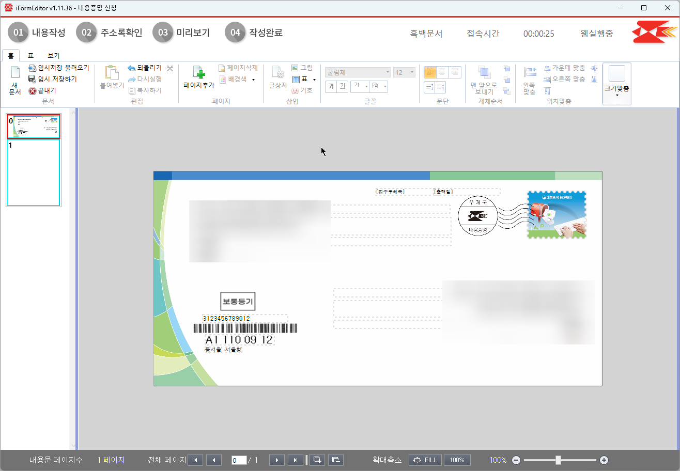Insert a symbol with 기호

pos(302,90)
